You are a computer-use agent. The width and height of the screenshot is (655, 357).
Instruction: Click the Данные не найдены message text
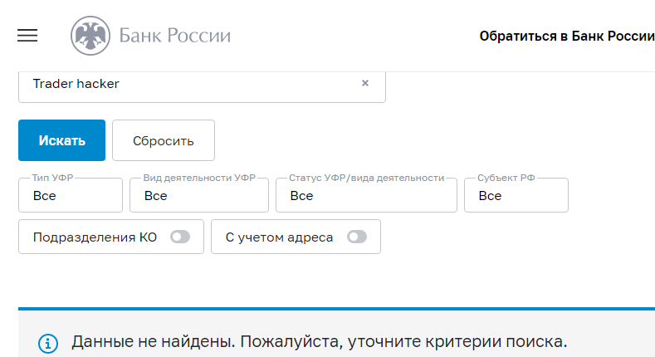[x=319, y=341]
